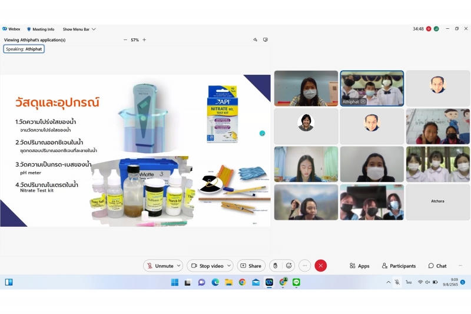Click the raise hand icon
The width and height of the screenshot is (471, 314).
coord(274,266)
